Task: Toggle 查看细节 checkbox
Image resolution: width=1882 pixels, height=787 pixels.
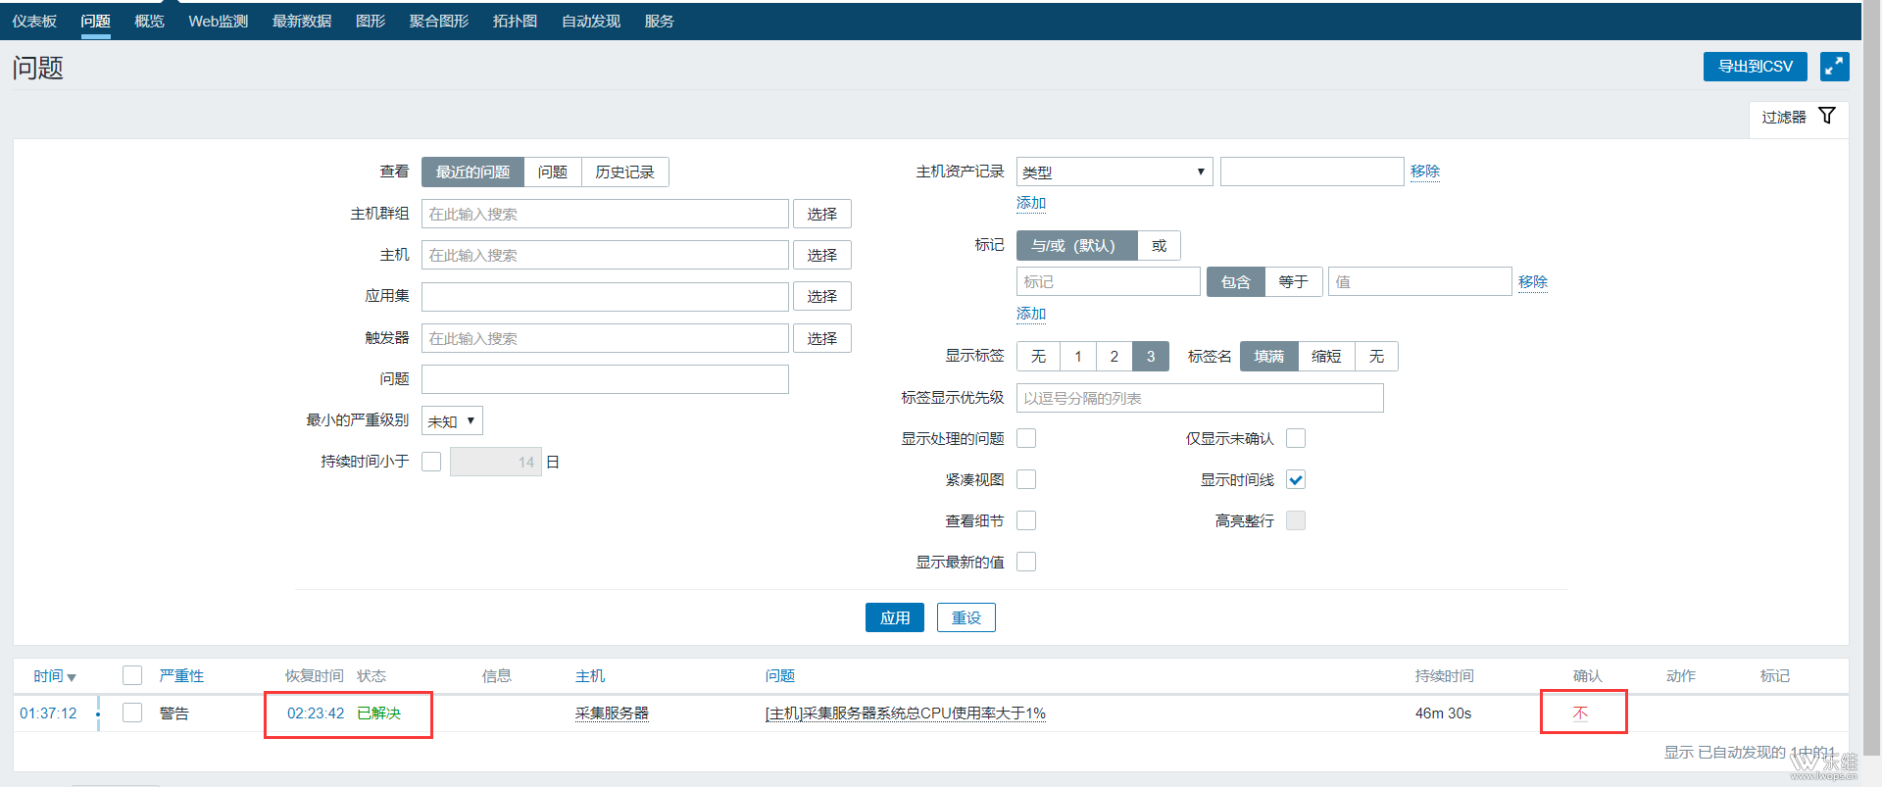Action: pyautogui.click(x=1026, y=520)
